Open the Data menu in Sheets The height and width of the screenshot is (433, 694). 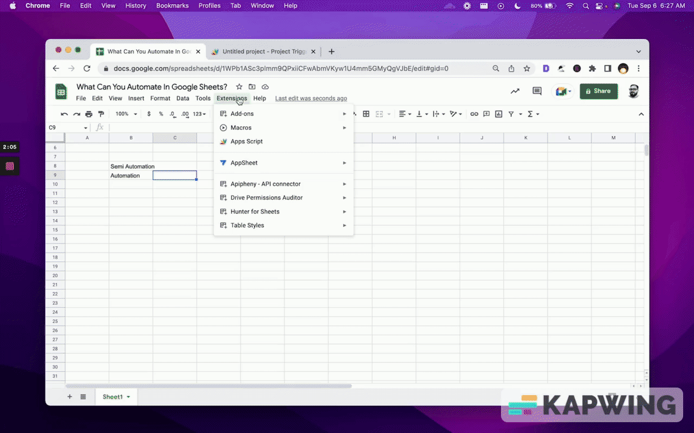(x=183, y=99)
